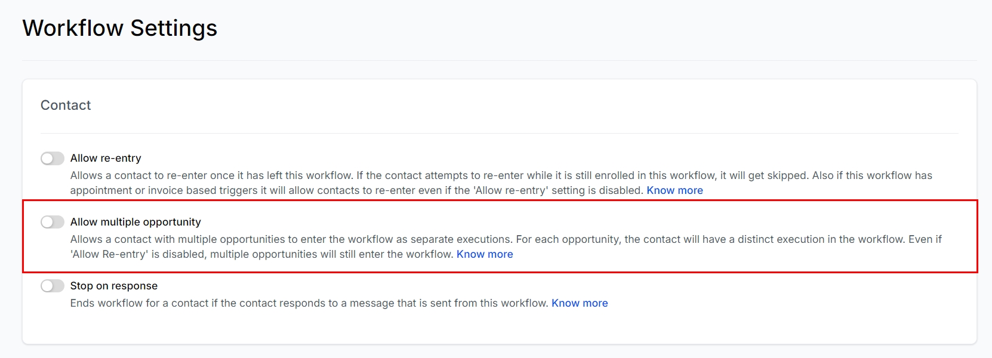Click divider line beneath the Contact heading

[499, 133]
